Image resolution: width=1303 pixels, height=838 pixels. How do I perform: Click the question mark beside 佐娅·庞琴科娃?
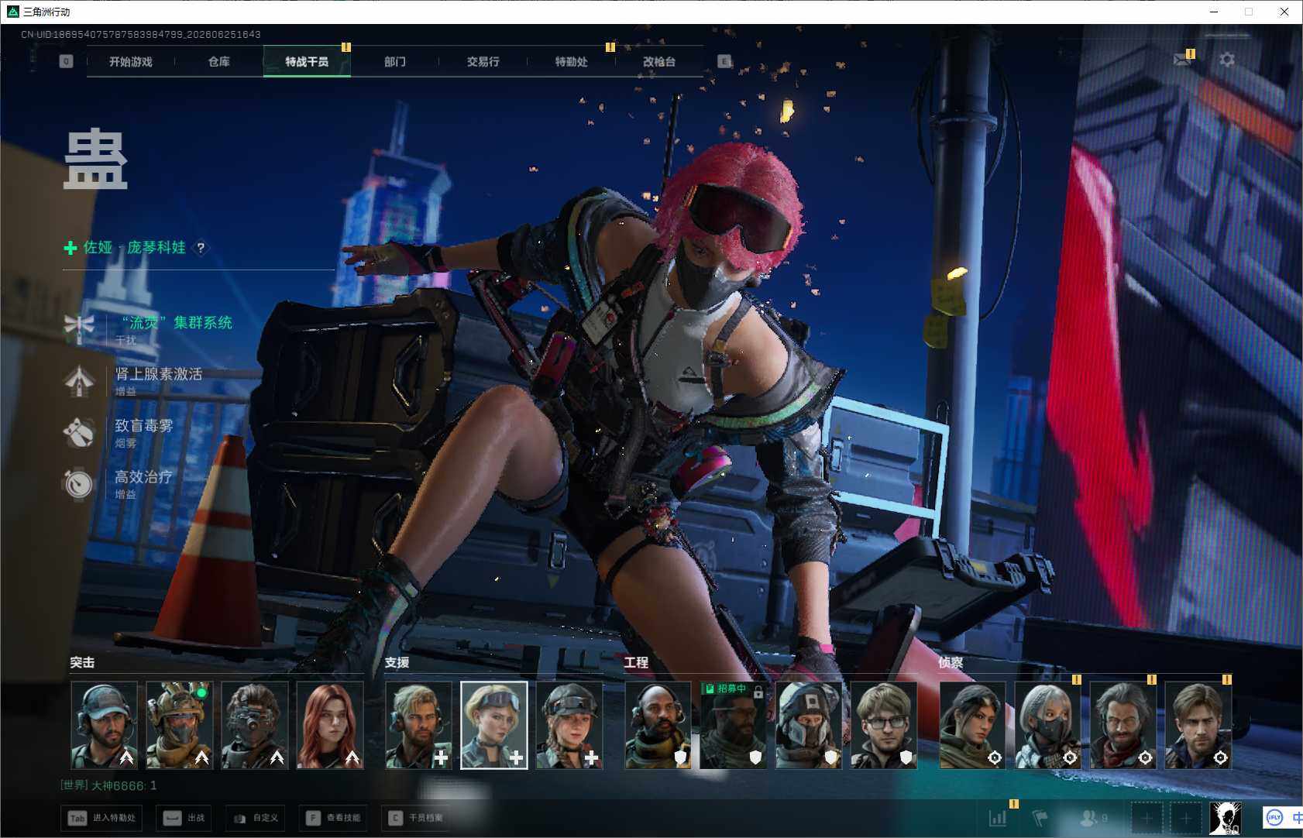(201, 248)
